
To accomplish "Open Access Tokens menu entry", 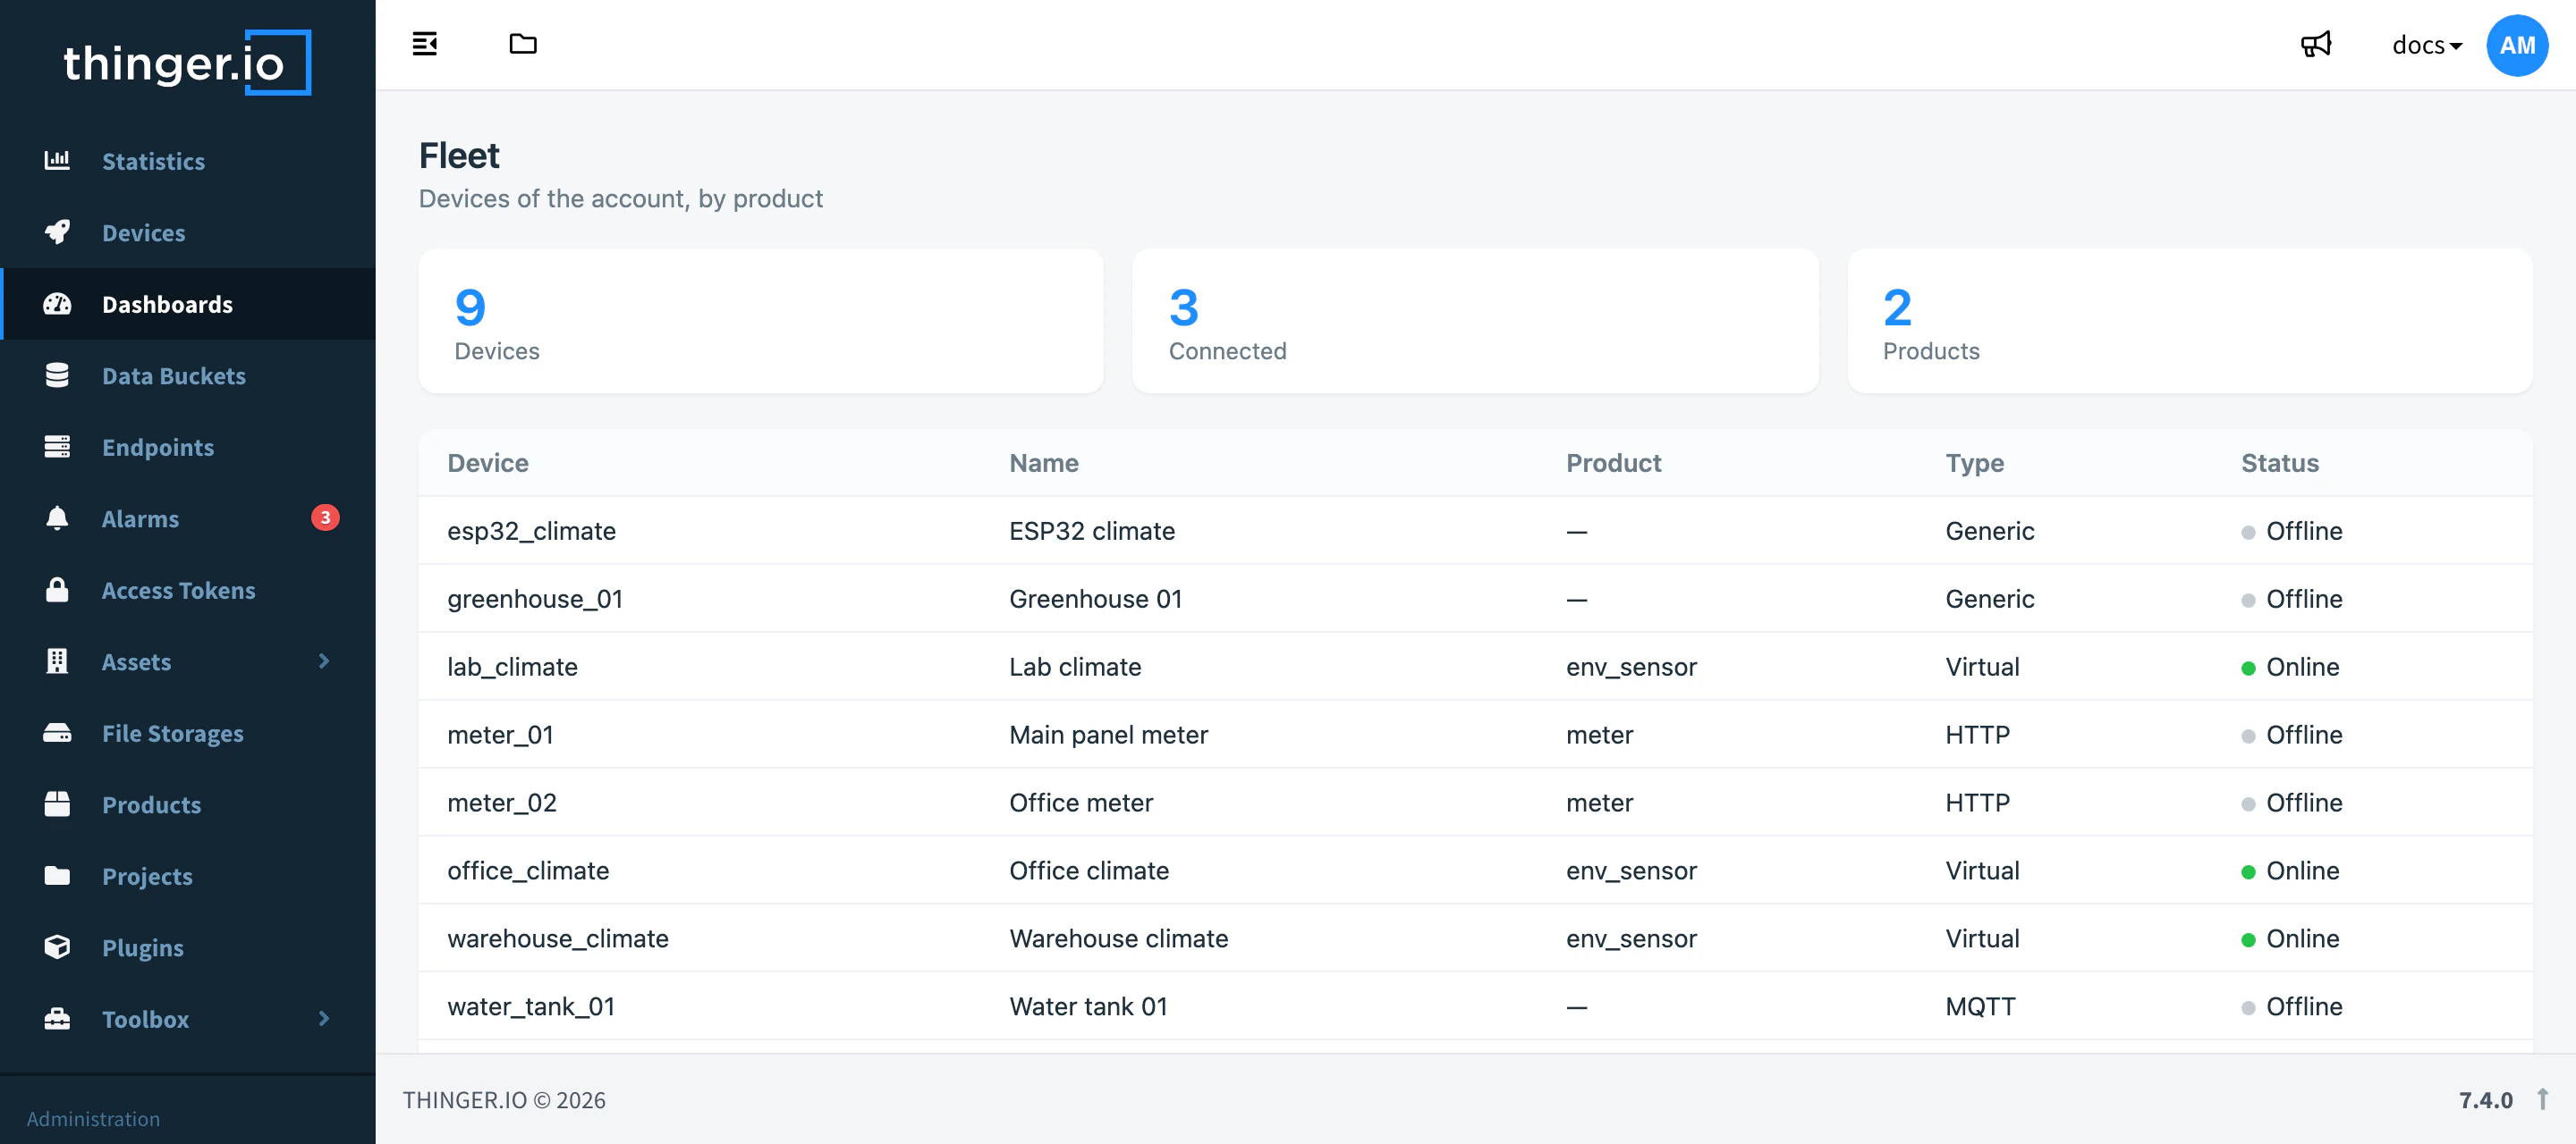I will pyautogui.click(x=187, y=591).
